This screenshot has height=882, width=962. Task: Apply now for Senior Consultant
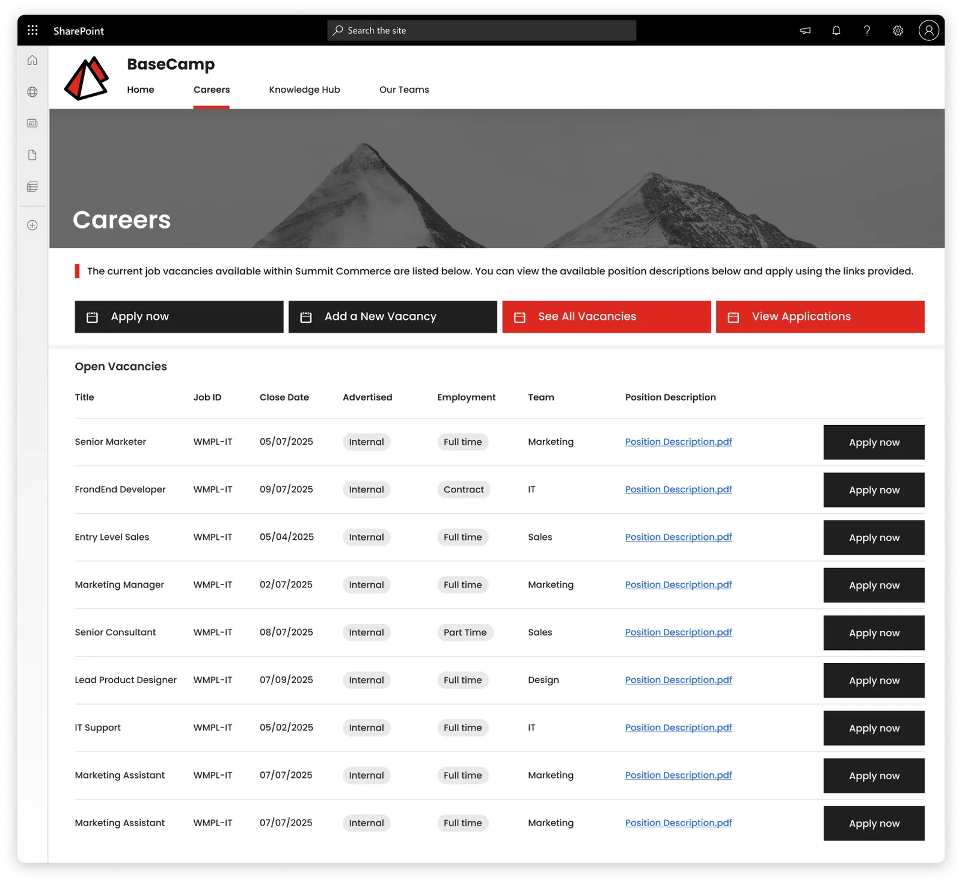point(874,632)
